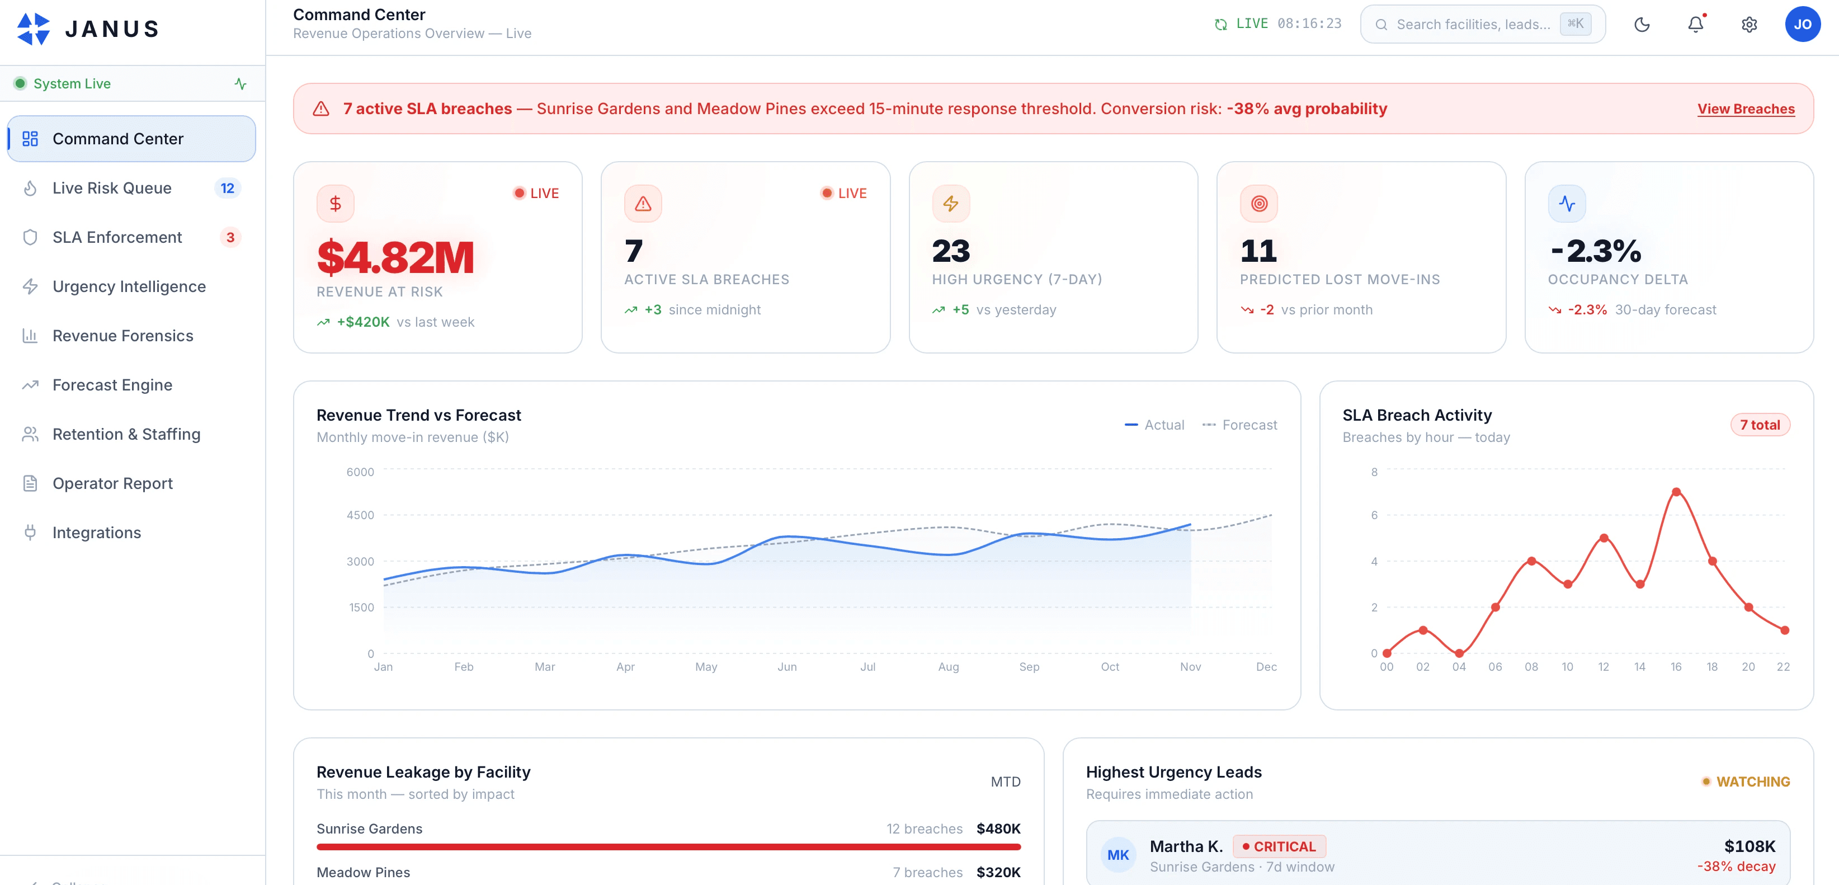Image resolution: width=1839 pixels, height=885 pixels.
Task: Open settings via the gear icon
Action: click(1749, 24)
